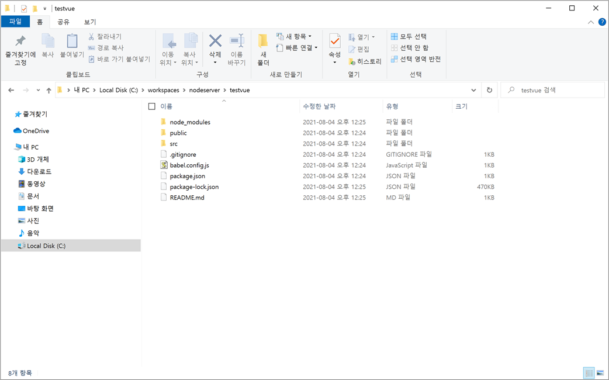This screenshot has width=609, height=380.
Task: Click Invert selection (선택 영역 반전)
Action: coord(416,59)
